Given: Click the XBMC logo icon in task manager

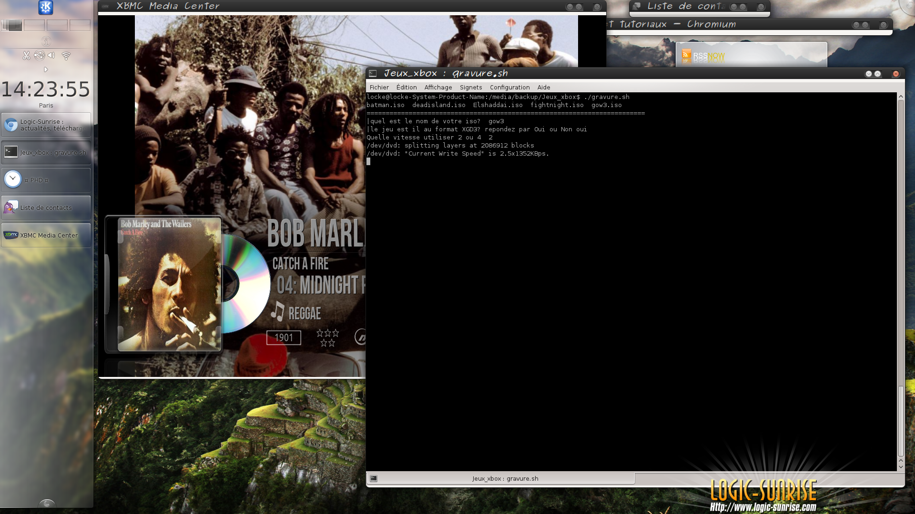Looking at the screenshot, I should pyautogui.click(x=11, y=235).
